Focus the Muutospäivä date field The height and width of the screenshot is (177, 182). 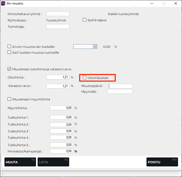click(120, 86)
